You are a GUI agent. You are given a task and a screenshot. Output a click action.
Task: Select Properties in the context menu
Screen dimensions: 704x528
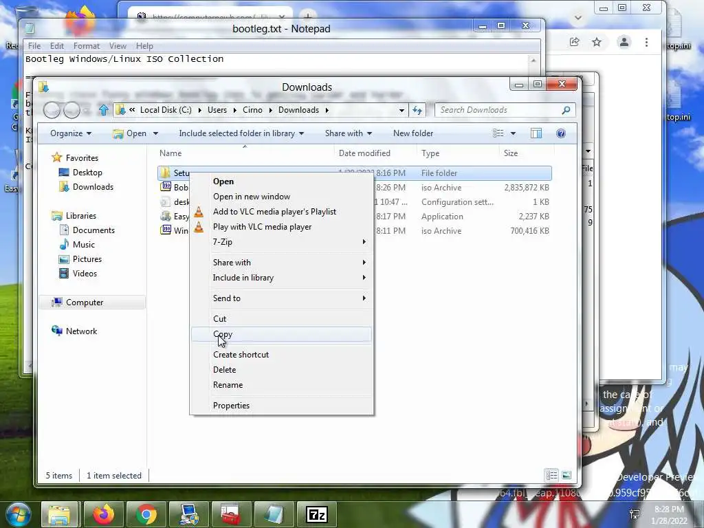click(x=281, y=406)
